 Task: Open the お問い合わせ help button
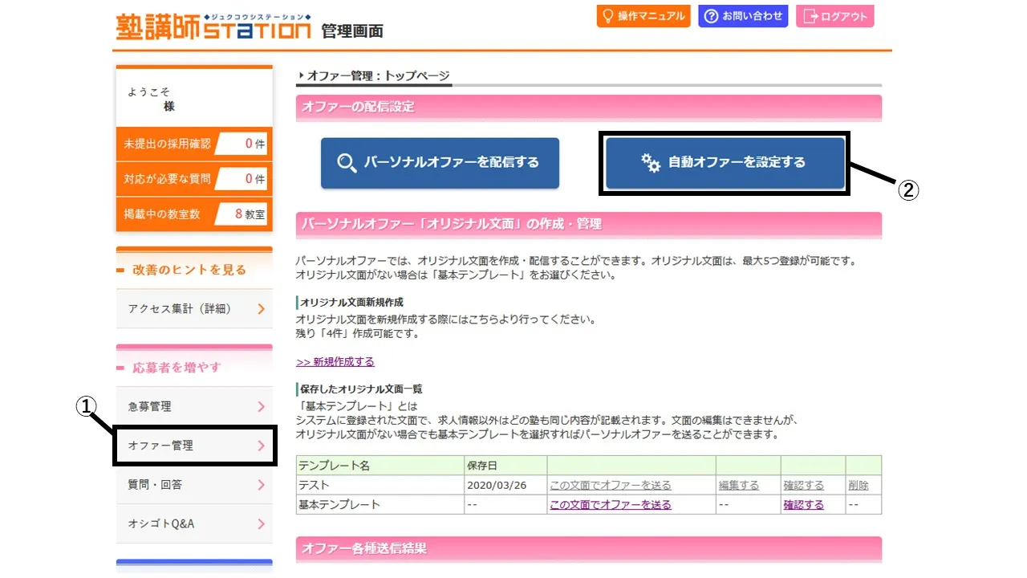click(x=743, y=16)
